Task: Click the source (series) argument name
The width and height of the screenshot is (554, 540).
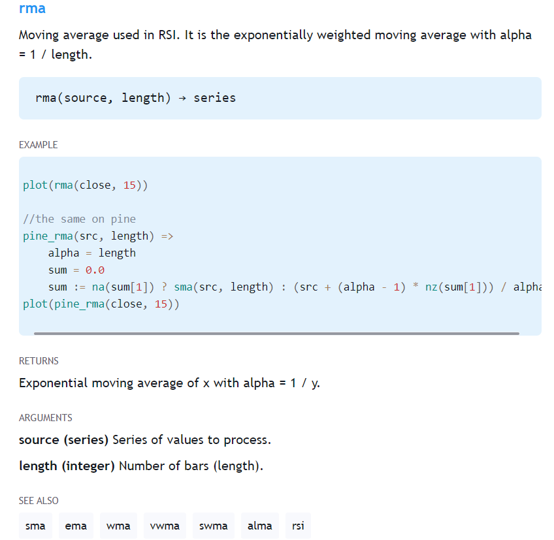Action: pyautogui.click(x=63, y=439)
